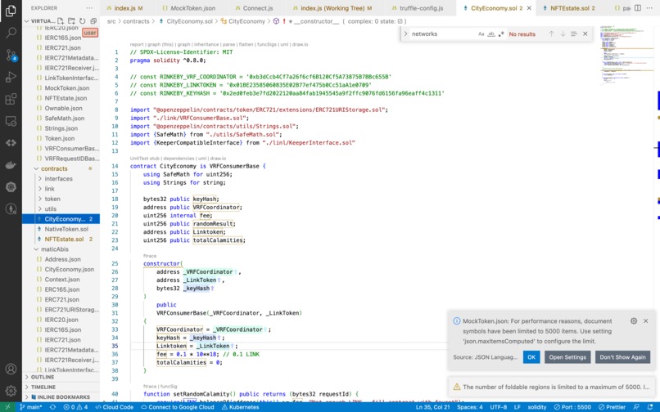The width and height of the screenshot is (660, 412).
Task: Open the Run and Debug view
Action: point(11,77)
